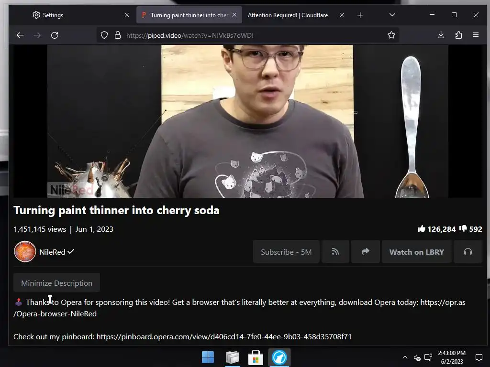Viewport: 490px width, 367px height.
Task: Open the shield tracking protection icon
Action: 104,35
